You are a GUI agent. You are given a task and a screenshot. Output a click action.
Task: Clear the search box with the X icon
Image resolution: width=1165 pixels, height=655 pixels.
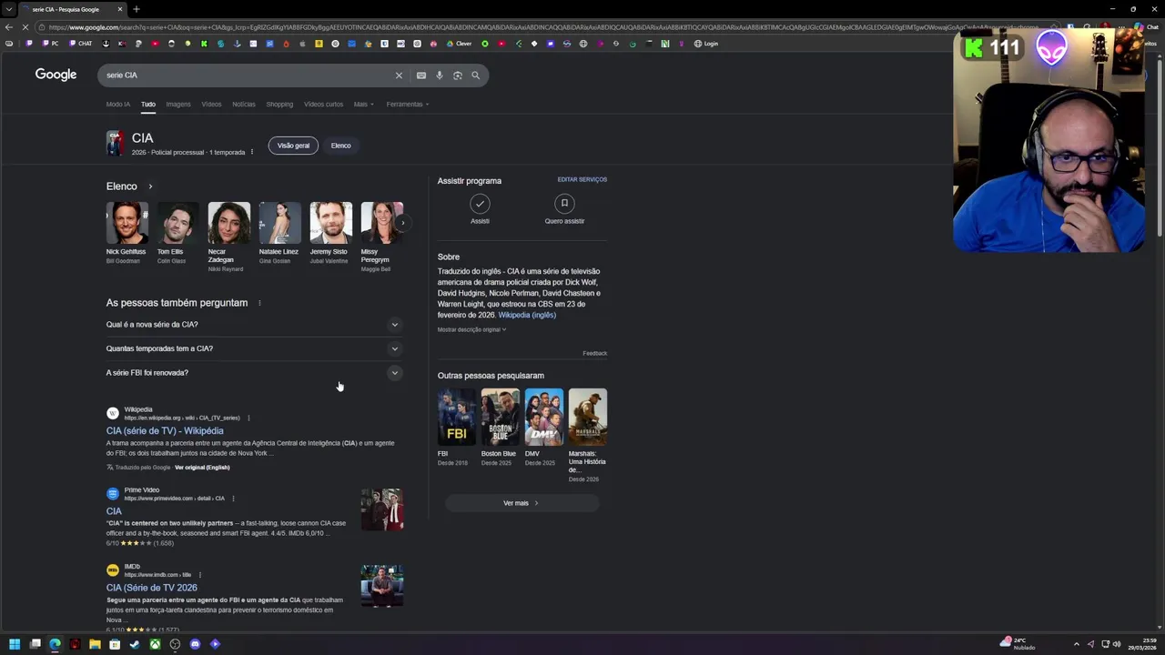click(x=399, y=76)
